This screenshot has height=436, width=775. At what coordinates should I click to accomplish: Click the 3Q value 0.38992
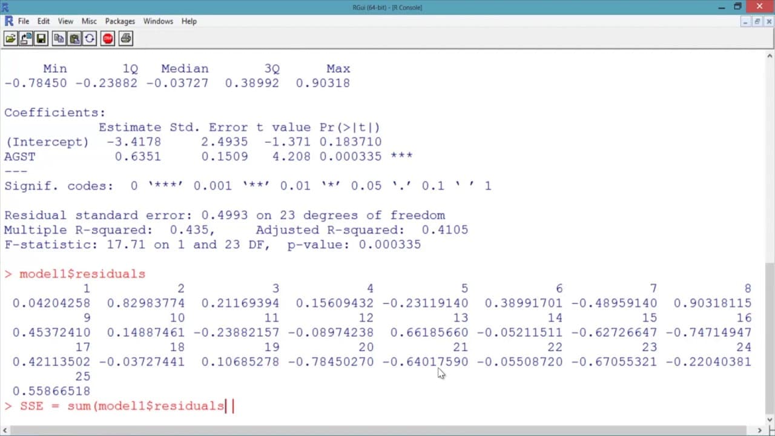pyautogui.click(x=252, y=83)
